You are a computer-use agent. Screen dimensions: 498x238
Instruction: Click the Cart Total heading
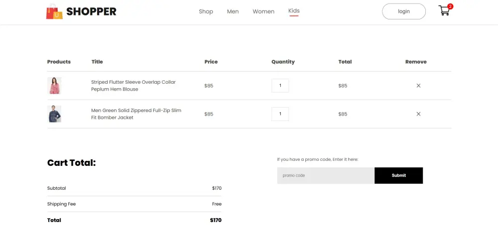click(x=71, y=163)
